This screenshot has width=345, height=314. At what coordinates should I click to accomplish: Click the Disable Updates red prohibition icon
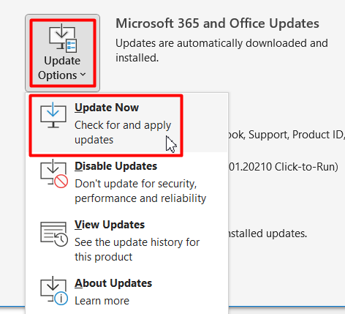coord(61,182)
